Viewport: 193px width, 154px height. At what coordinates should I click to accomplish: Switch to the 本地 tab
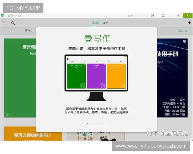tap(95, 23)
